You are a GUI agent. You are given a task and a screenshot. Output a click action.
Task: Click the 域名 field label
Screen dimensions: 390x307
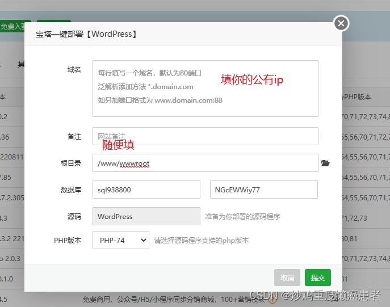click(74, 70)
